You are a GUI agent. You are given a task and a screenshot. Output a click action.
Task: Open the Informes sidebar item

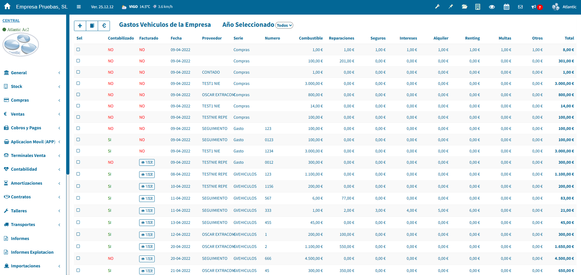20,238
